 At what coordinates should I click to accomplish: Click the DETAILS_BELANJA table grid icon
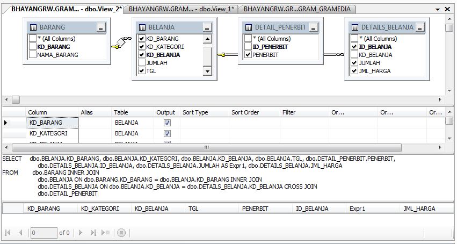[355, 27]
